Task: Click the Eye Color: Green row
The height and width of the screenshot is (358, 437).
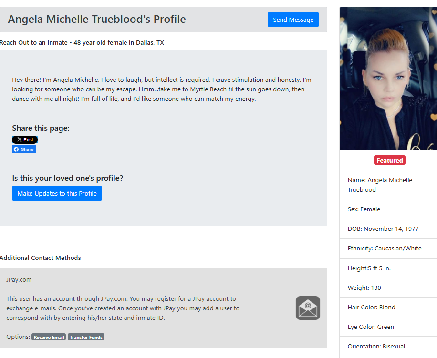Action: tap(388, 327)
